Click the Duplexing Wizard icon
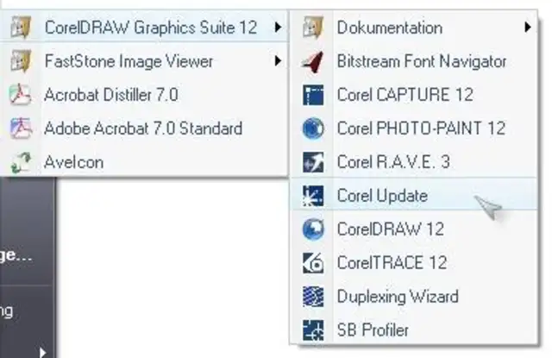552x358 pixels. click(312, 297)
